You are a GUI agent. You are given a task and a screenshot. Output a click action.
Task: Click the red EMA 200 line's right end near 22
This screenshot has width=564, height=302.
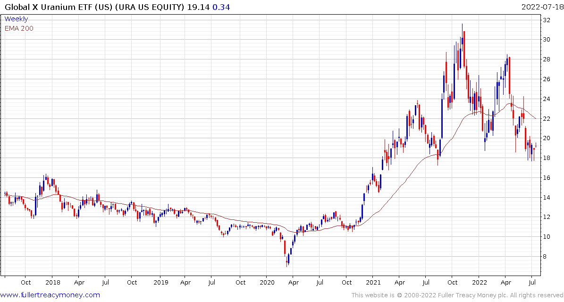tap(536, 118)
